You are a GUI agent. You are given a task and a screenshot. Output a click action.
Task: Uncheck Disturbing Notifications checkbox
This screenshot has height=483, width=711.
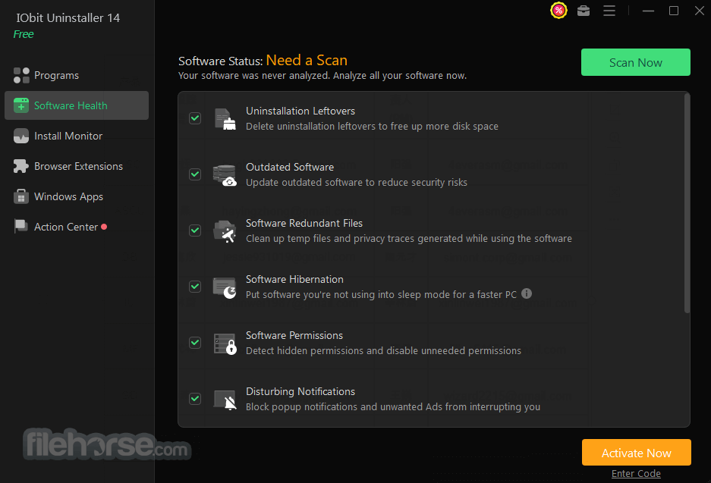click(x=195, y=399)
